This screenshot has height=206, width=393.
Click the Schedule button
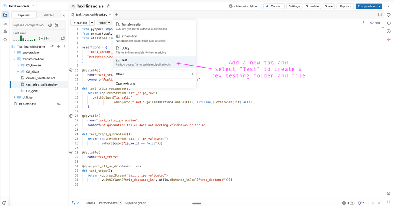coord(312,6)
